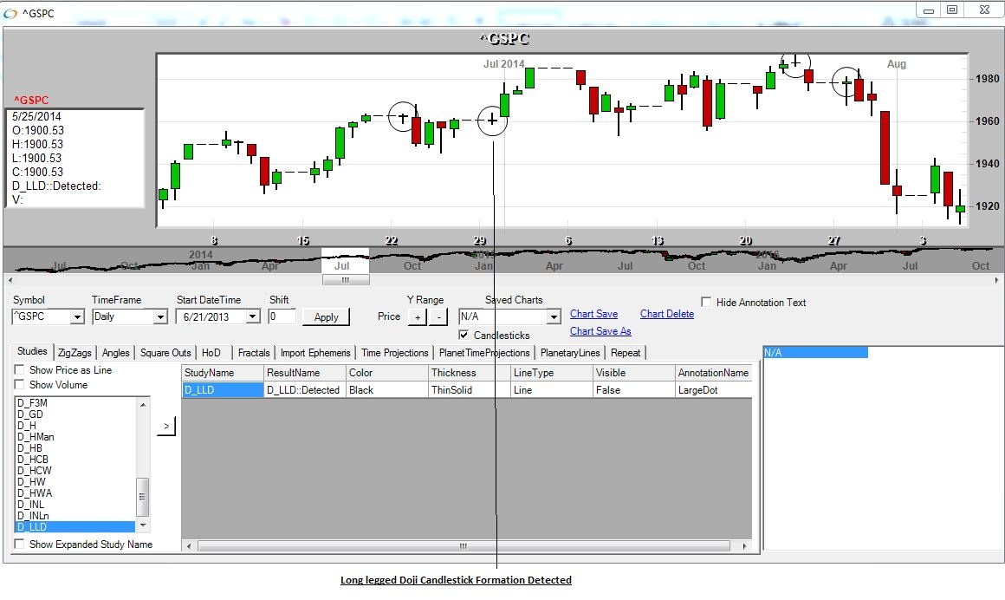The width and height of the screenshot is (1005, 600).
Task: Click the grid horizontal scroll left arrow
Action: (190, 546)
